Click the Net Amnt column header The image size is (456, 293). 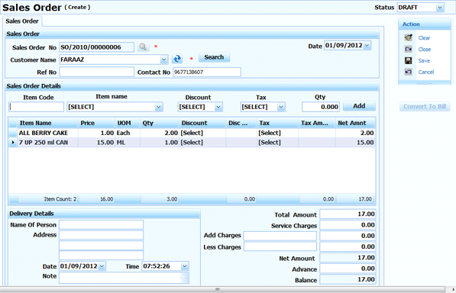[355, 123]
